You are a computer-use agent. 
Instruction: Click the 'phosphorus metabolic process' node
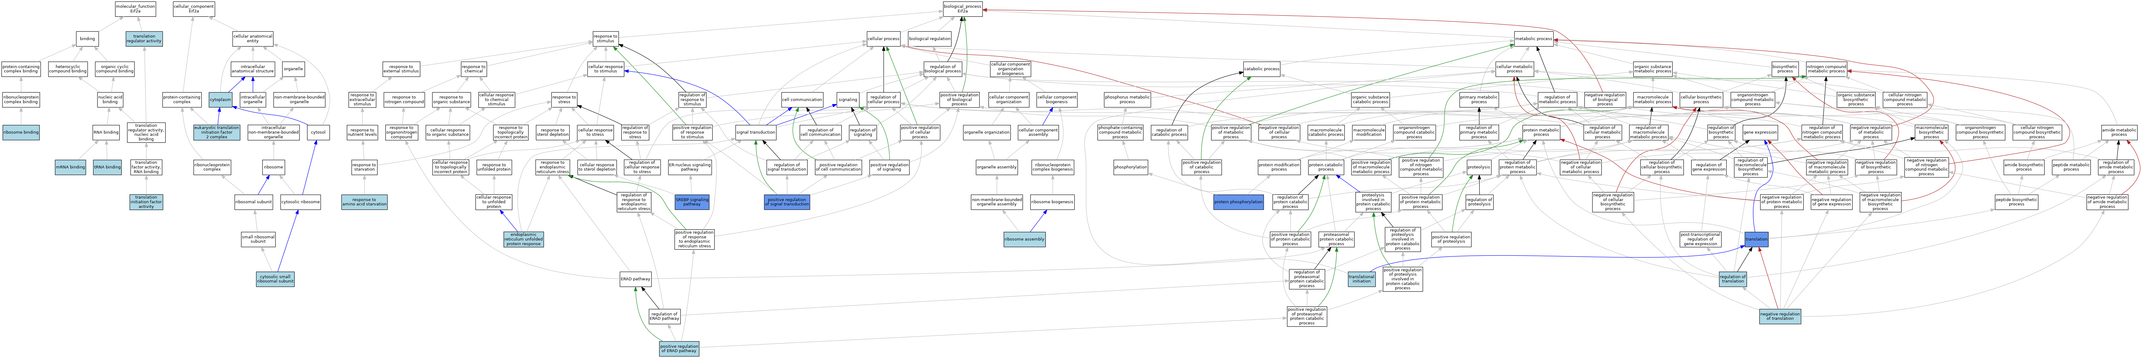click(x=1127, y=100)
